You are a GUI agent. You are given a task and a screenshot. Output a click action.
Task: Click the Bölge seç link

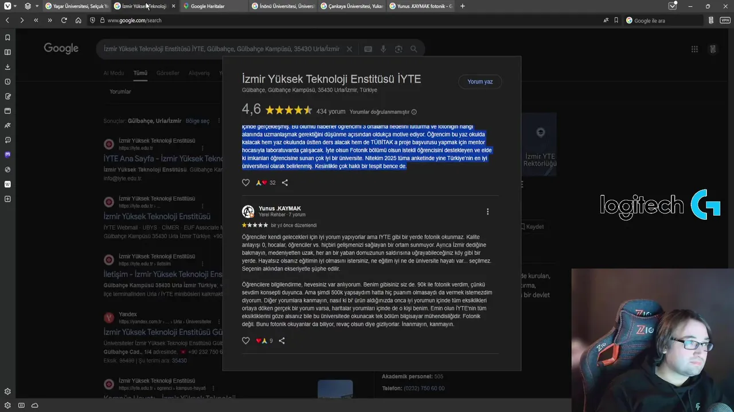pos(198,121)
